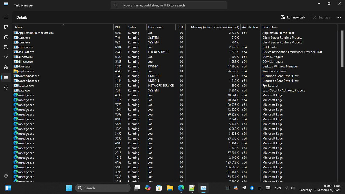This screenshot has width=345, height=194.
Task: Click the Task Manager title bar app icon
Action: pos(6,4)
